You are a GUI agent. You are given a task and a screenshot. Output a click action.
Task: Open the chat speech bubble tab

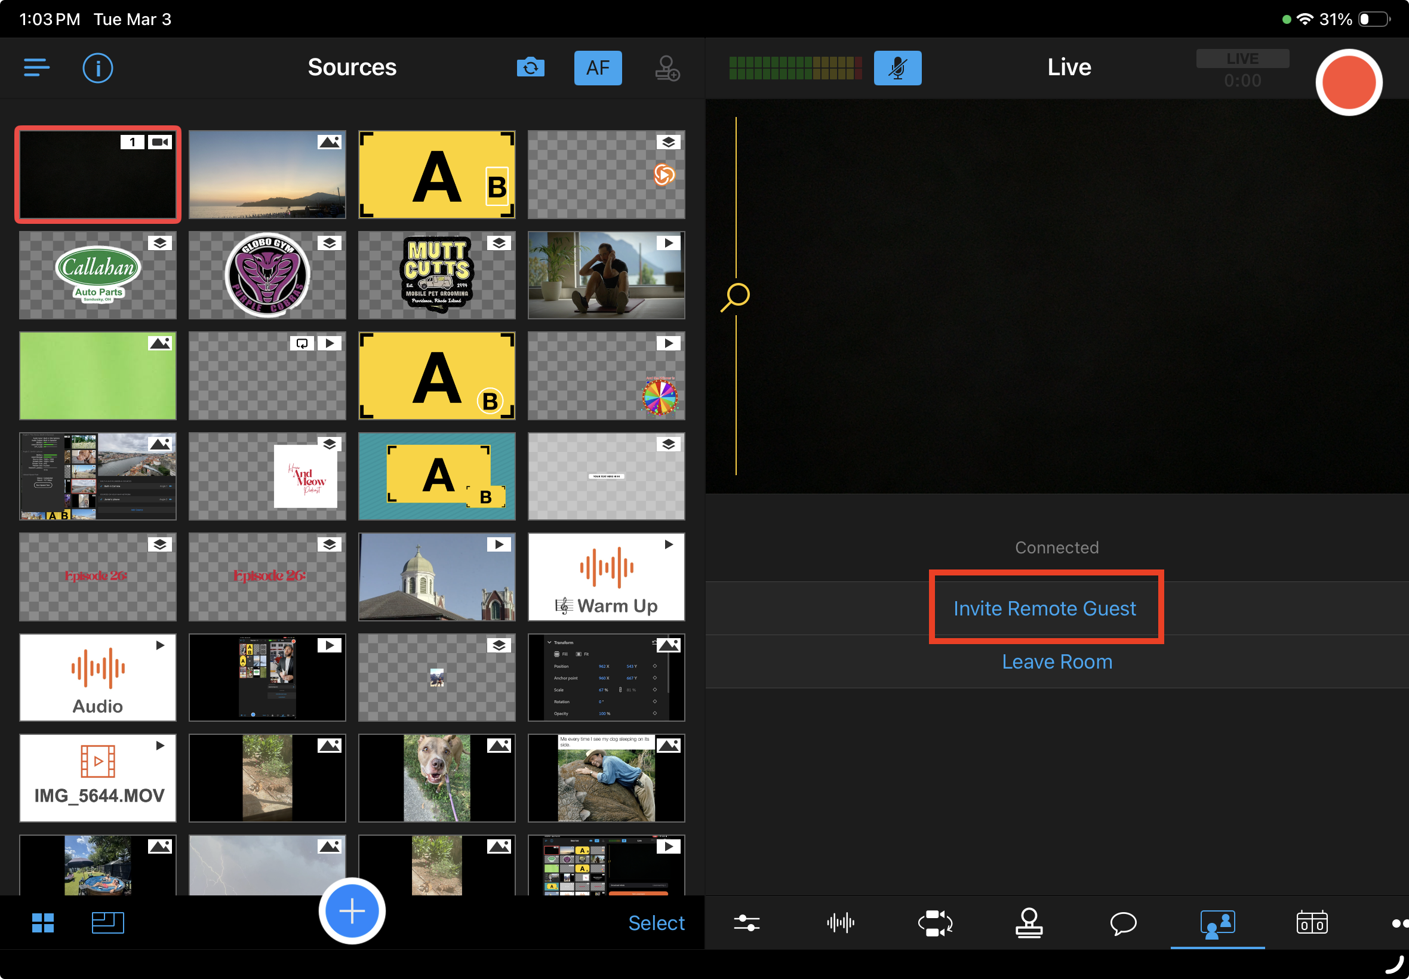point(1123,922)
